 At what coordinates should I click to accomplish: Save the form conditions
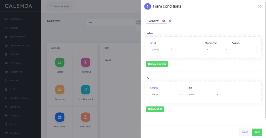[257, 132]
